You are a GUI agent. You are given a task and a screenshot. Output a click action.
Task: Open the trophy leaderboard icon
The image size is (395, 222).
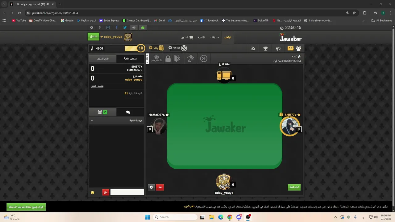[265, 48]
